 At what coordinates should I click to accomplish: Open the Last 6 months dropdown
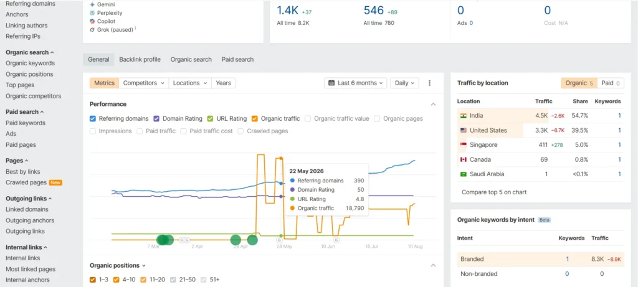(x=356, y=83)
